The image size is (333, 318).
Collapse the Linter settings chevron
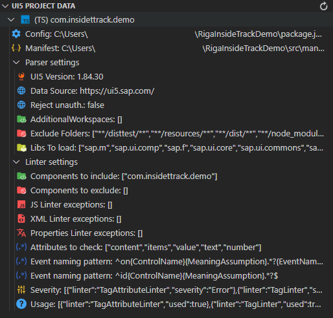click(16, 162)
